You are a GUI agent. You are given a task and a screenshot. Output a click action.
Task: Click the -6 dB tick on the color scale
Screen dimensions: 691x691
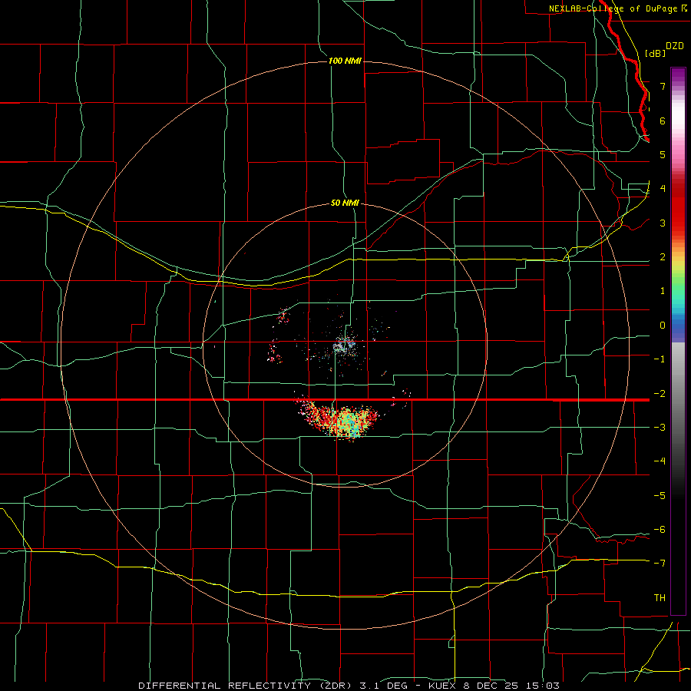[x=660, y=529]
